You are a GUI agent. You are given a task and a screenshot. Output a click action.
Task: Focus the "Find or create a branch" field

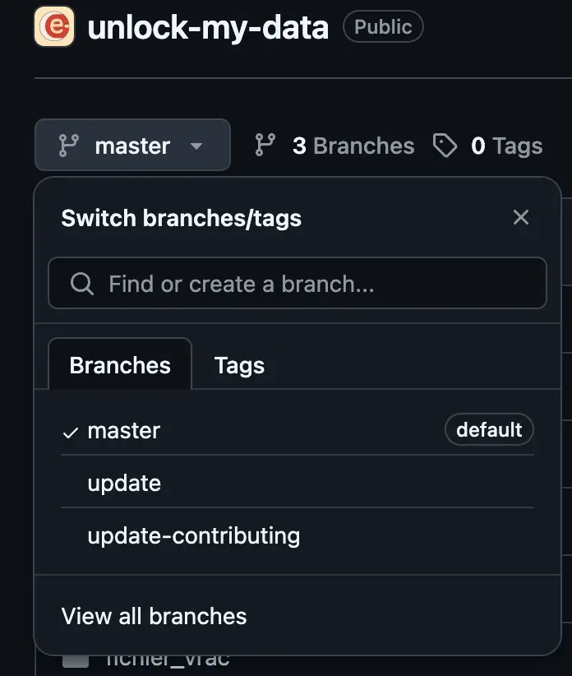tap(312, 284)
